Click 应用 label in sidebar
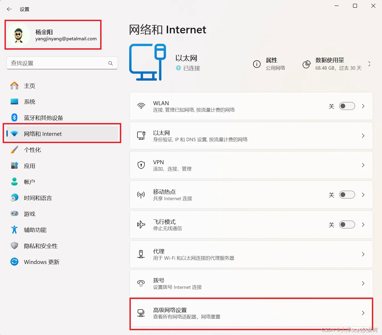382x335 pixels. [x=30, y=166]
